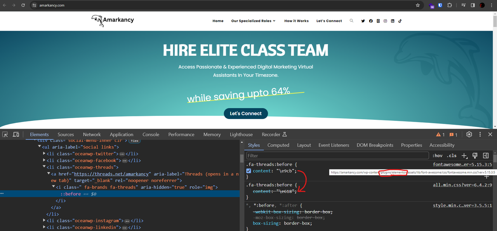Open the purple extension with badge 18
497x231 pixels.
[431, 6]
